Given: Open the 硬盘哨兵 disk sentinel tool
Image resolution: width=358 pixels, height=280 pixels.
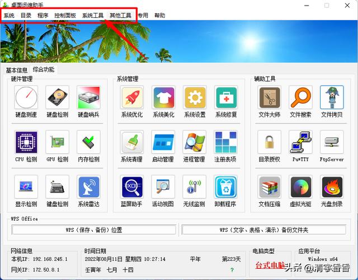Looking at the screenshot, I should 88,97.
